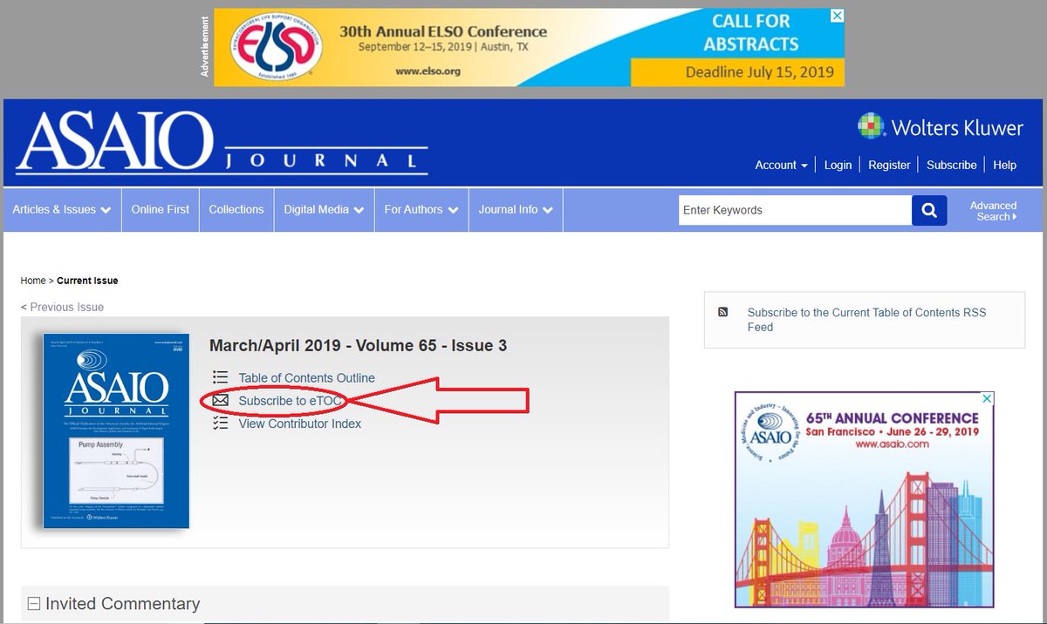Image resolution: width=1047 pixels, height=624 pixels.
Task: Select Collections from the navigation bar
Action: 236,209
